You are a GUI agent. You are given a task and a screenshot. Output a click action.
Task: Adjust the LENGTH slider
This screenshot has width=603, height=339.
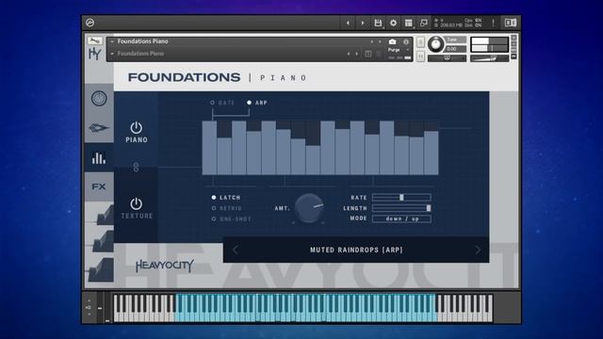tap(401, 208)
